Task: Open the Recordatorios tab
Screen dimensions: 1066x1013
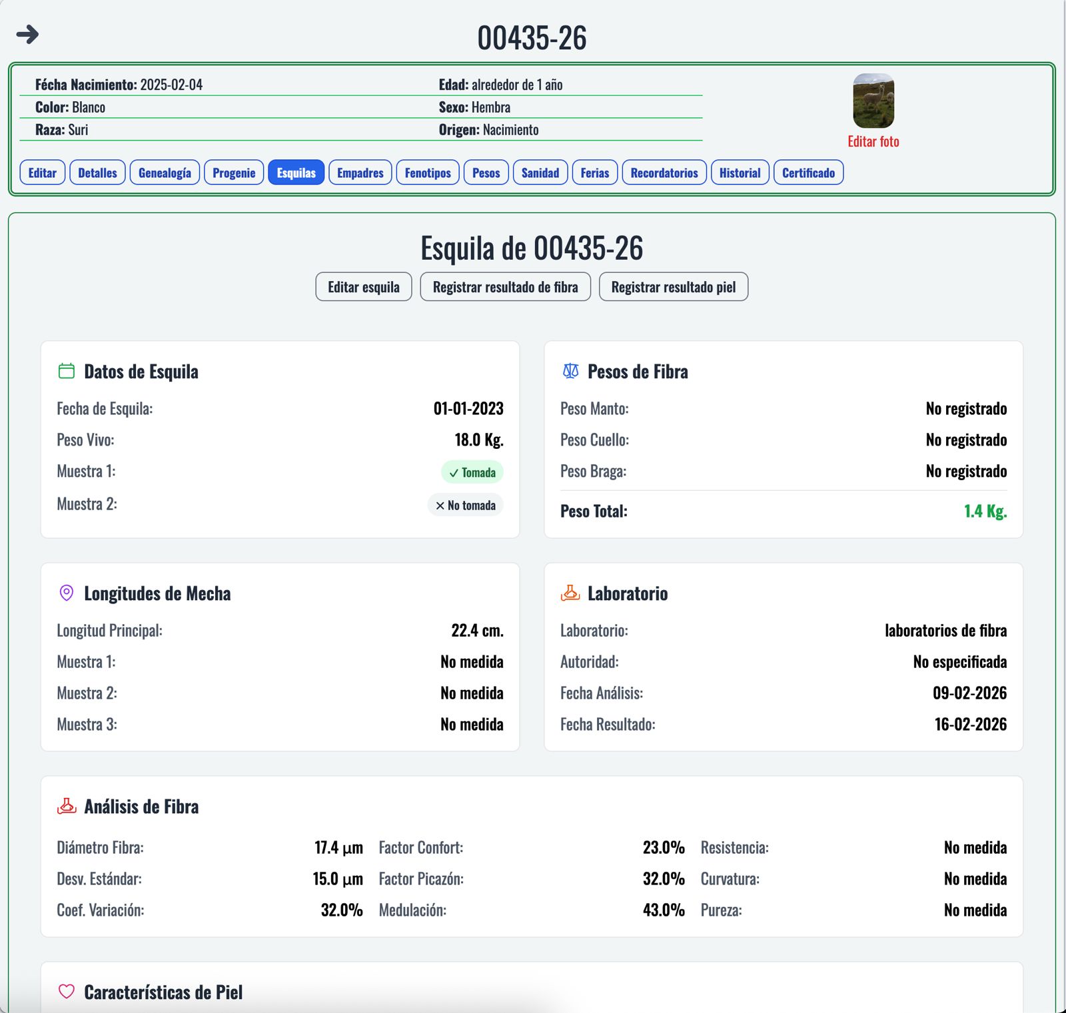Action: [x=664, y=172]
